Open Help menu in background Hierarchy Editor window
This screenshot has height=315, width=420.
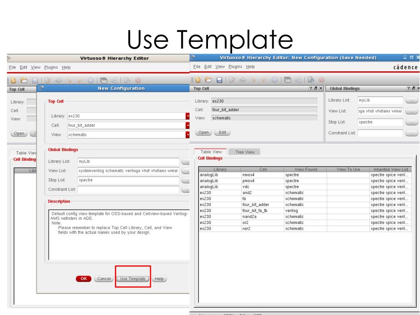click(66, 68)
